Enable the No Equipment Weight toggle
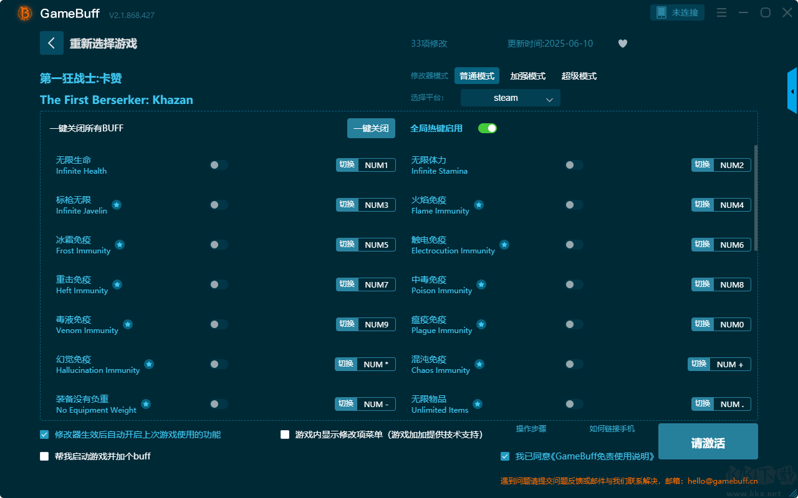 (219, 404)
